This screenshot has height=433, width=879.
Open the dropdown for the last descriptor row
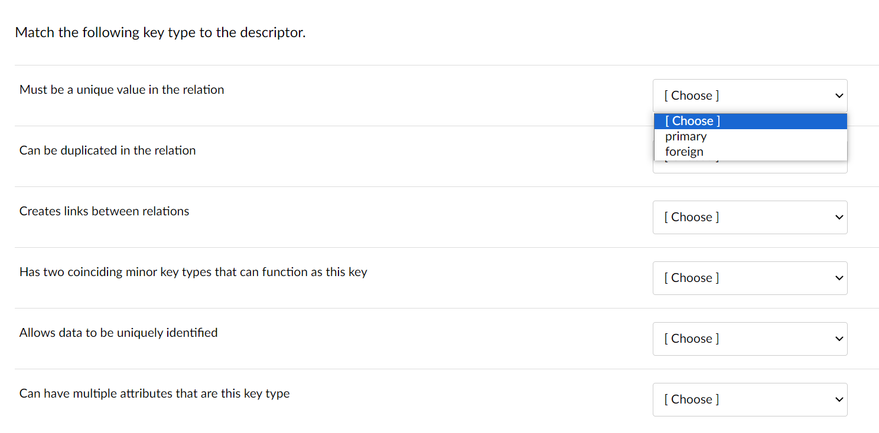pyautogui.click(x=750, y=399)
